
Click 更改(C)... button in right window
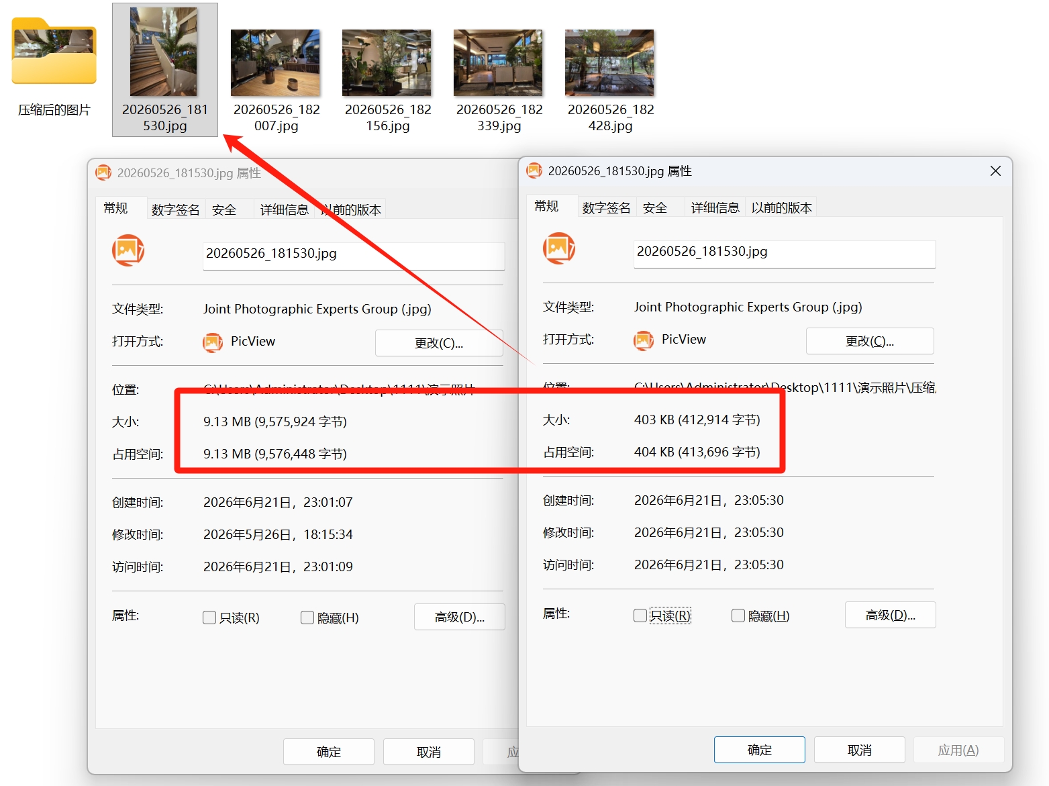pos(870,341)
